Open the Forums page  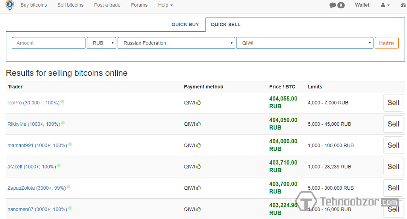click(x=139, y=5)
